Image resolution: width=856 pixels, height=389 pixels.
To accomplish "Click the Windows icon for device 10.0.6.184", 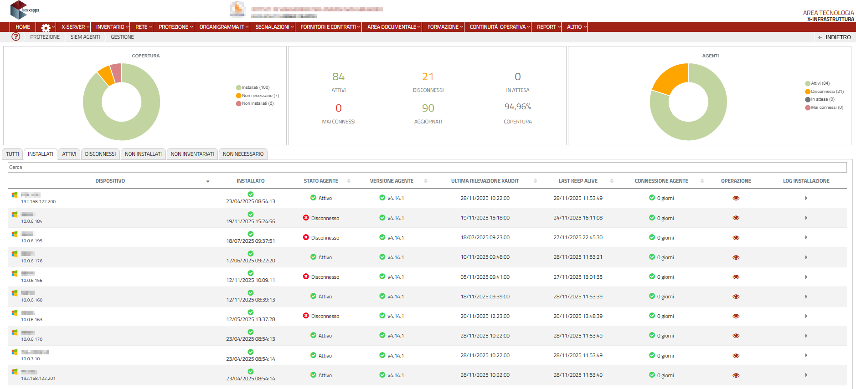I will click(15, 215).
